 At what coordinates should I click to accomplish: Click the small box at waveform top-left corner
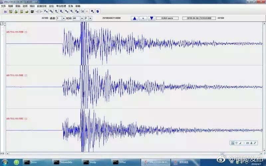pyautogui.click(x=2, y=24)
